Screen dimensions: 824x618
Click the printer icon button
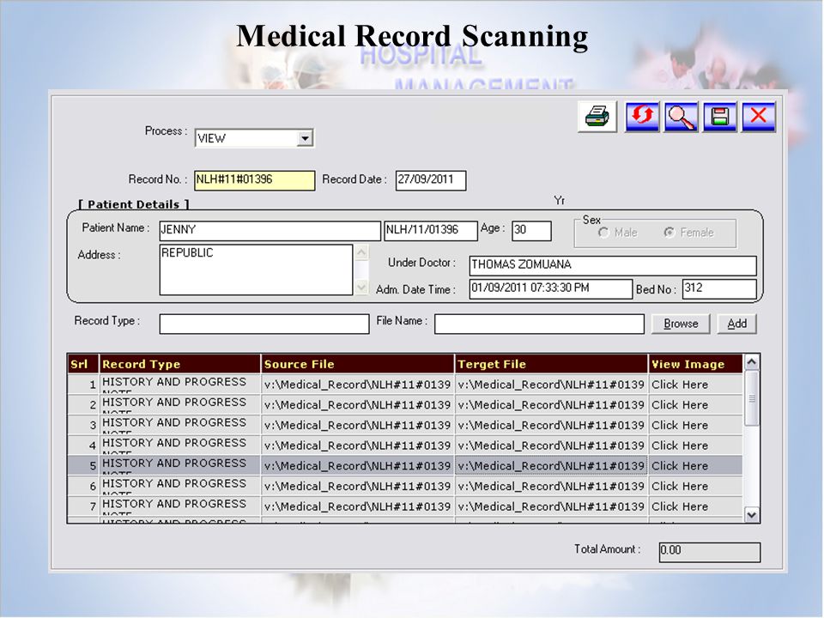[597, 116]
